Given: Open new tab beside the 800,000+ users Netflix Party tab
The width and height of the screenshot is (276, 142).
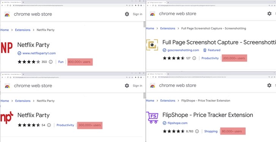Looking at the screenshot, I should (x=23, y=2).
